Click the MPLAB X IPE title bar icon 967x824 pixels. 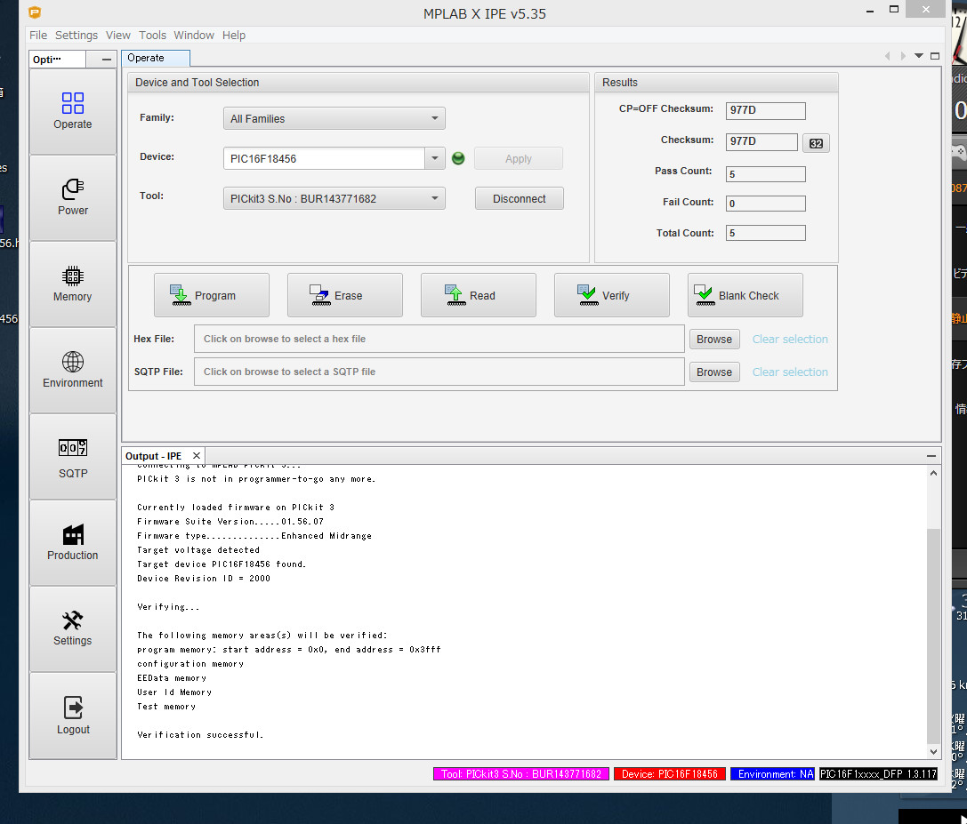pyautogui.click(x=36, y=12)
